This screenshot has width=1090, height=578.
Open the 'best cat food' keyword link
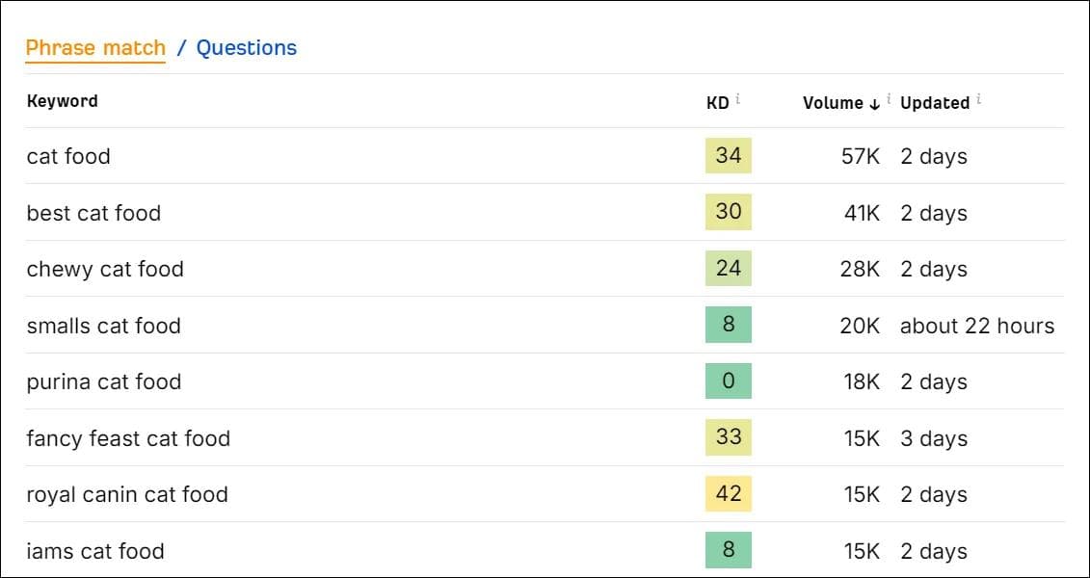93,213
